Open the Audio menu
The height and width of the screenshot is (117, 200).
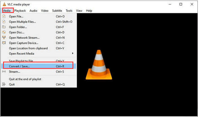33,11
